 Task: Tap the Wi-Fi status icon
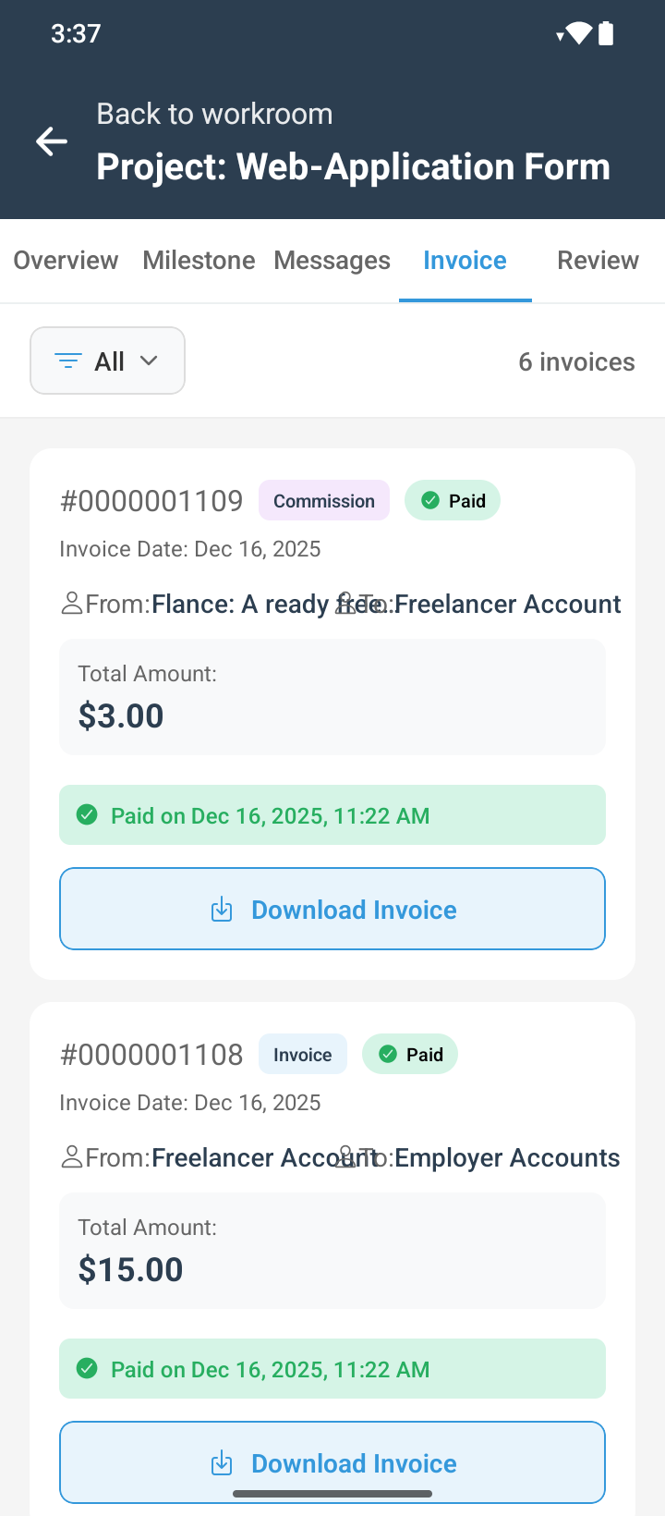coord(578,34)
